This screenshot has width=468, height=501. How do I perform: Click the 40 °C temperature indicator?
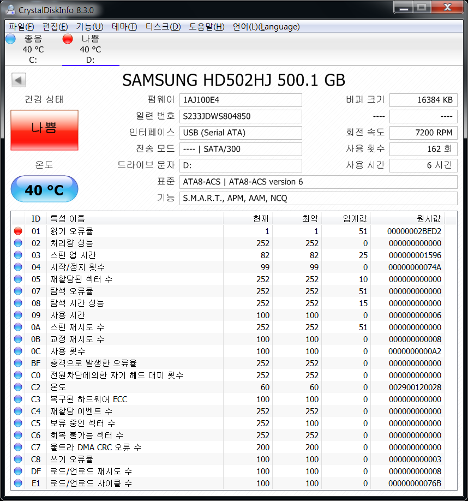pos(44,189)
